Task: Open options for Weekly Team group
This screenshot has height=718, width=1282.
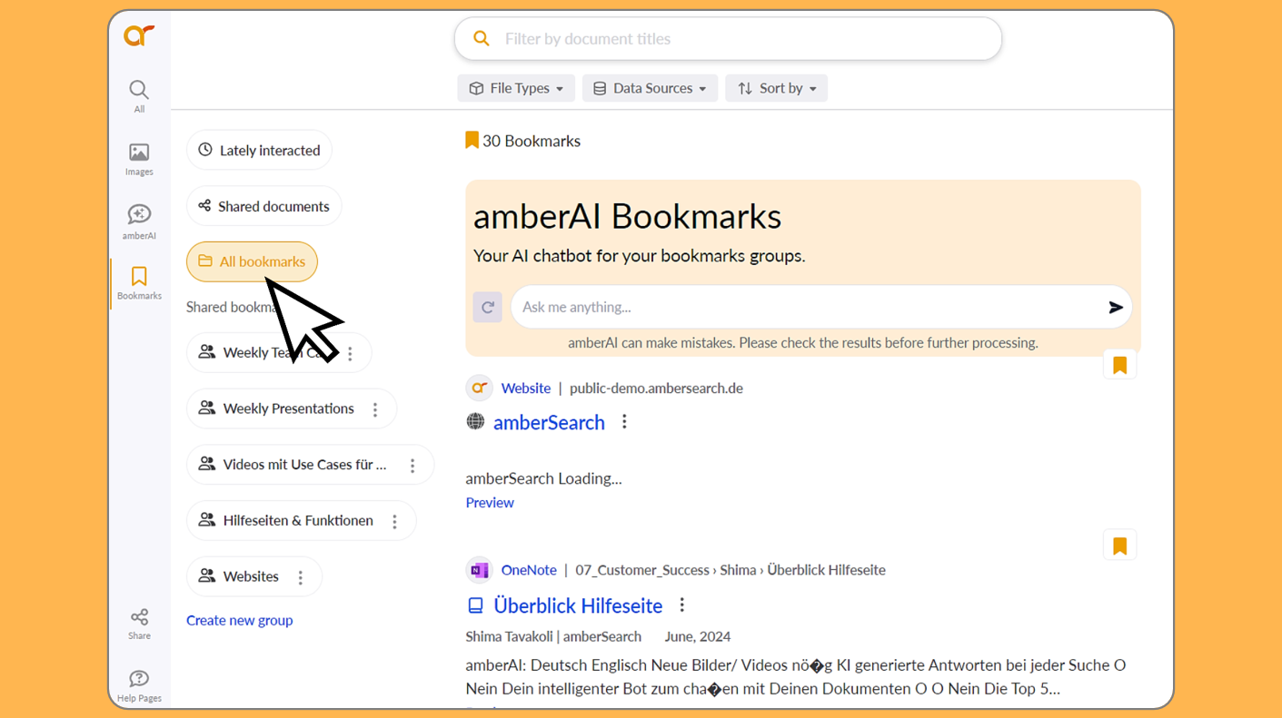Action: click(351, 353)
